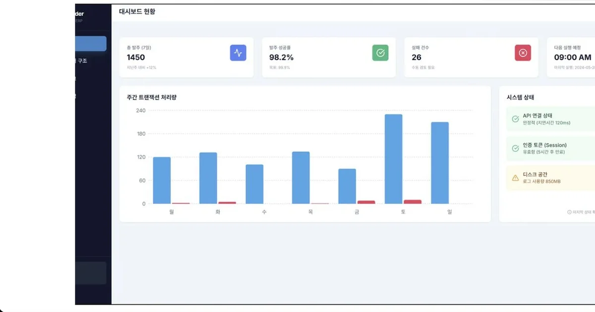Click the red bar for 금
Viewport: 595px width, 312px height.
pyautogui.click(x=366, y=202)
